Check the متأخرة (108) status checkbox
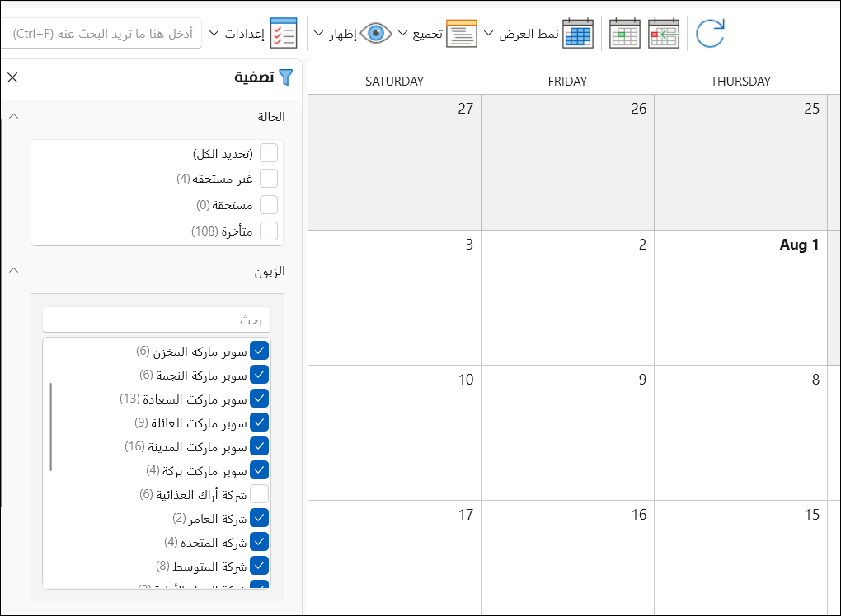Viewport: 841px width, 616px height. (269, 231)
